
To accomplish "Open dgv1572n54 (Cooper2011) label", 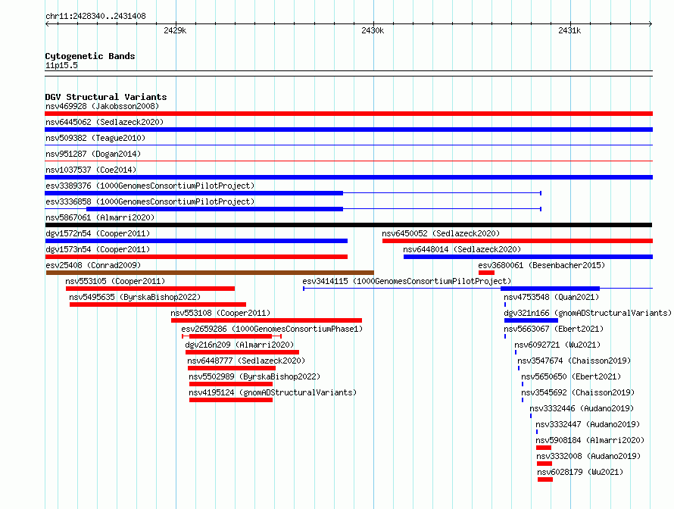I will [98, 233].
